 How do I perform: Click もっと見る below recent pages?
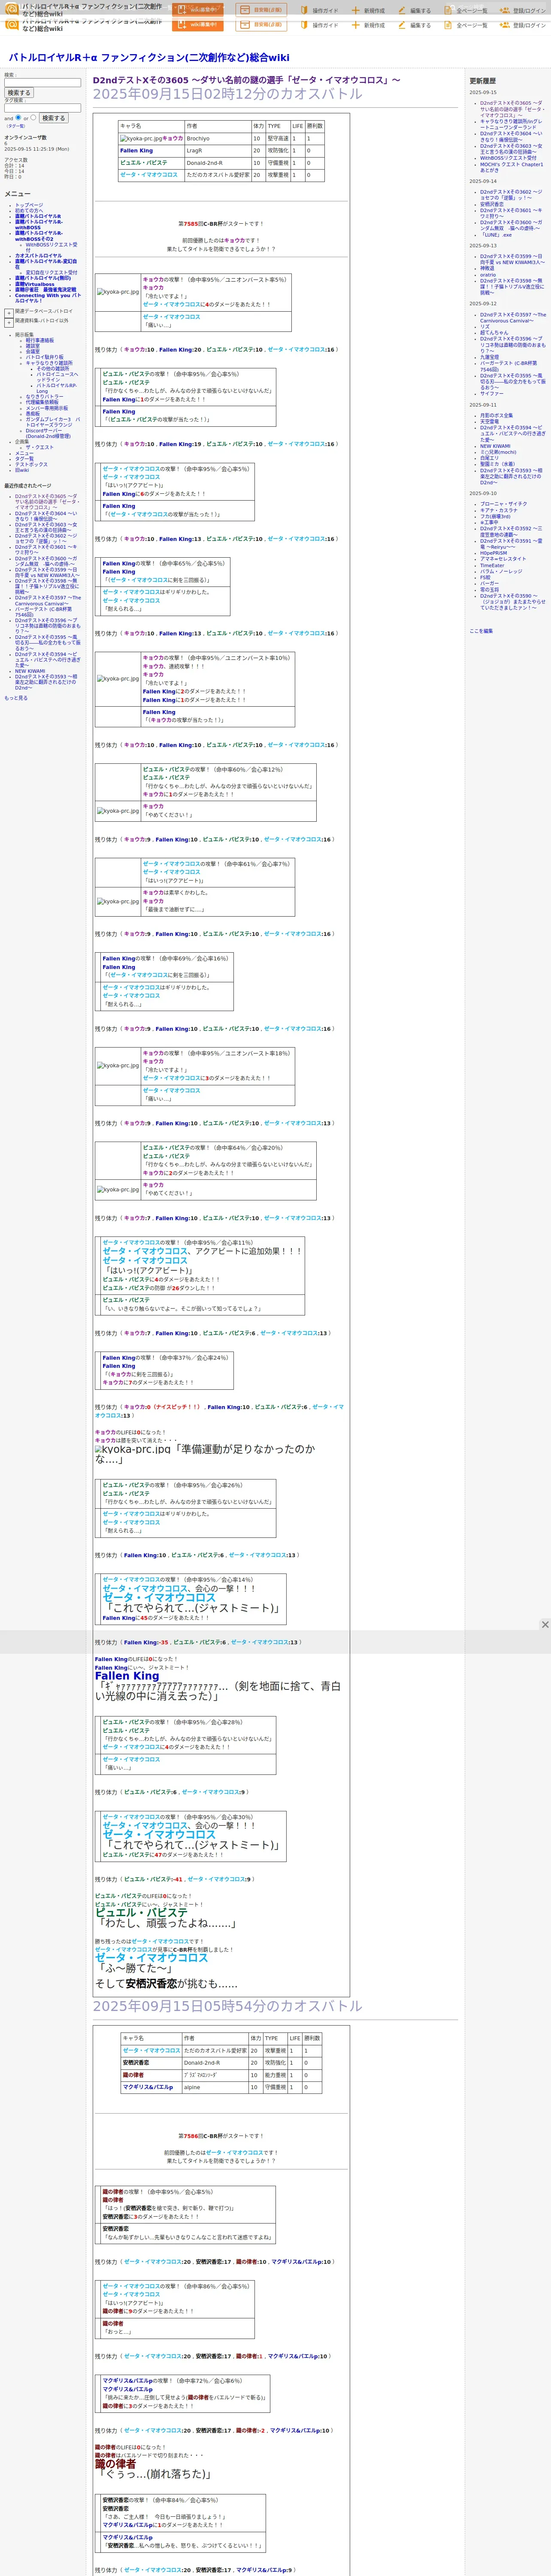click(x=16, y=698)
